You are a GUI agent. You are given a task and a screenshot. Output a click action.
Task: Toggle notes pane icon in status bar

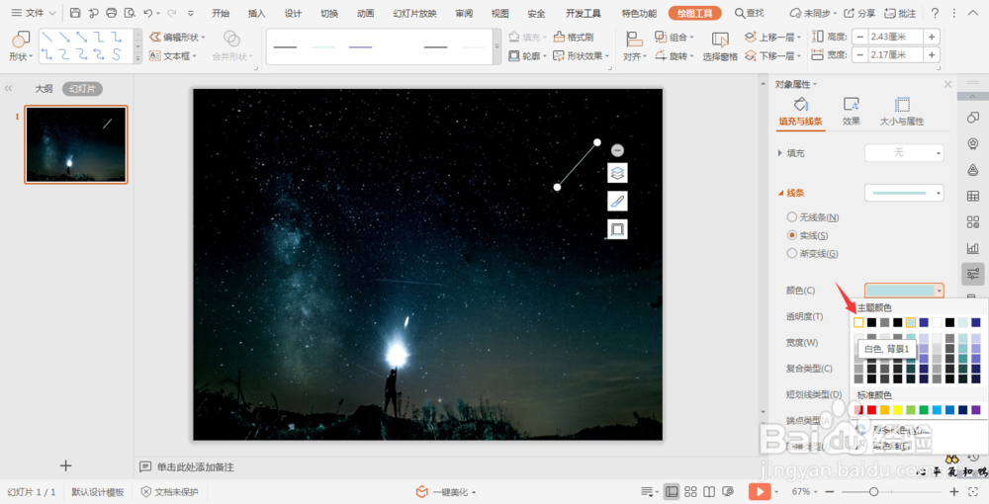[647, 491]
